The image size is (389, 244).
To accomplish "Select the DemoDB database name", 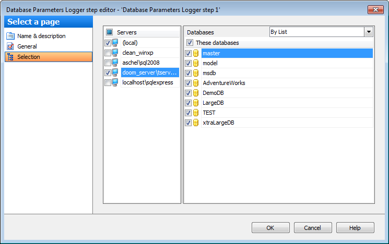I will coord(213,93).
